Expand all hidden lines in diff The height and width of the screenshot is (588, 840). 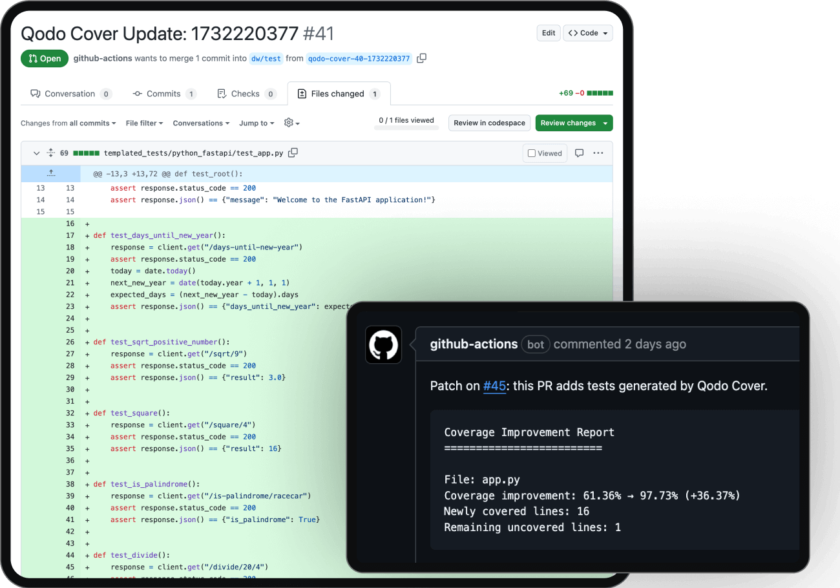[x=51, y=153]
